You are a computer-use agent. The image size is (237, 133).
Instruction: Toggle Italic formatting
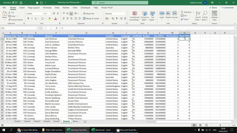click(32, 18)
